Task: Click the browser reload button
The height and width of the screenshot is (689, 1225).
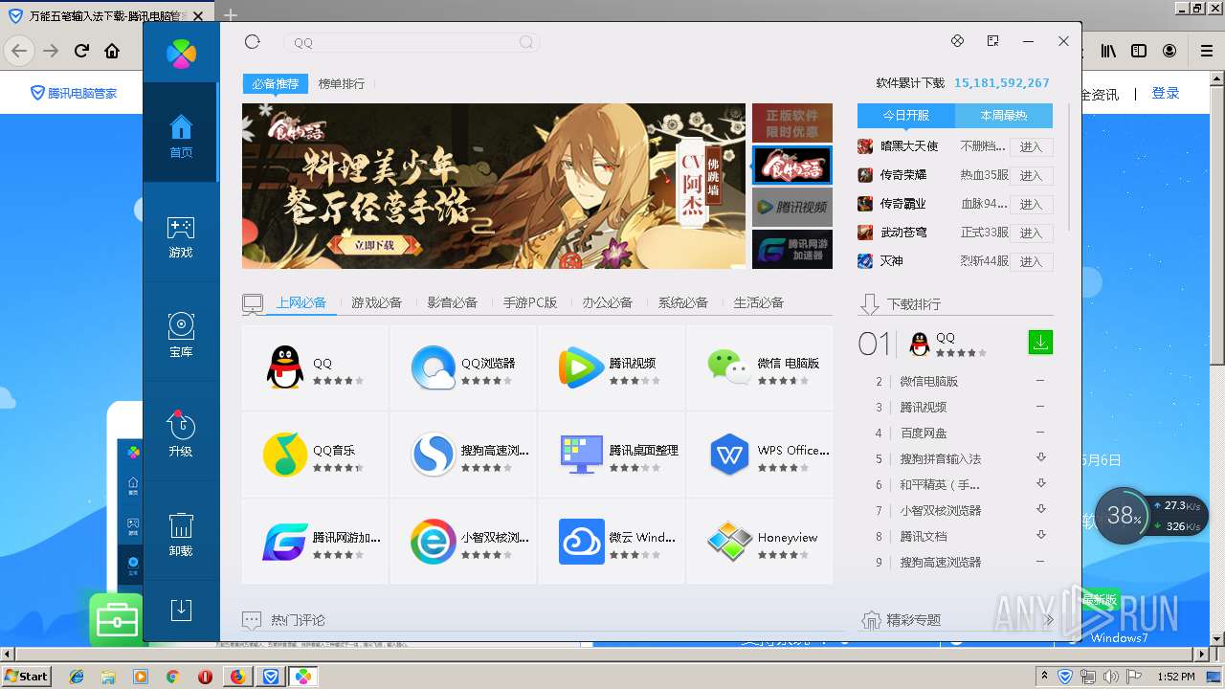Action: [x=81, y=51]
